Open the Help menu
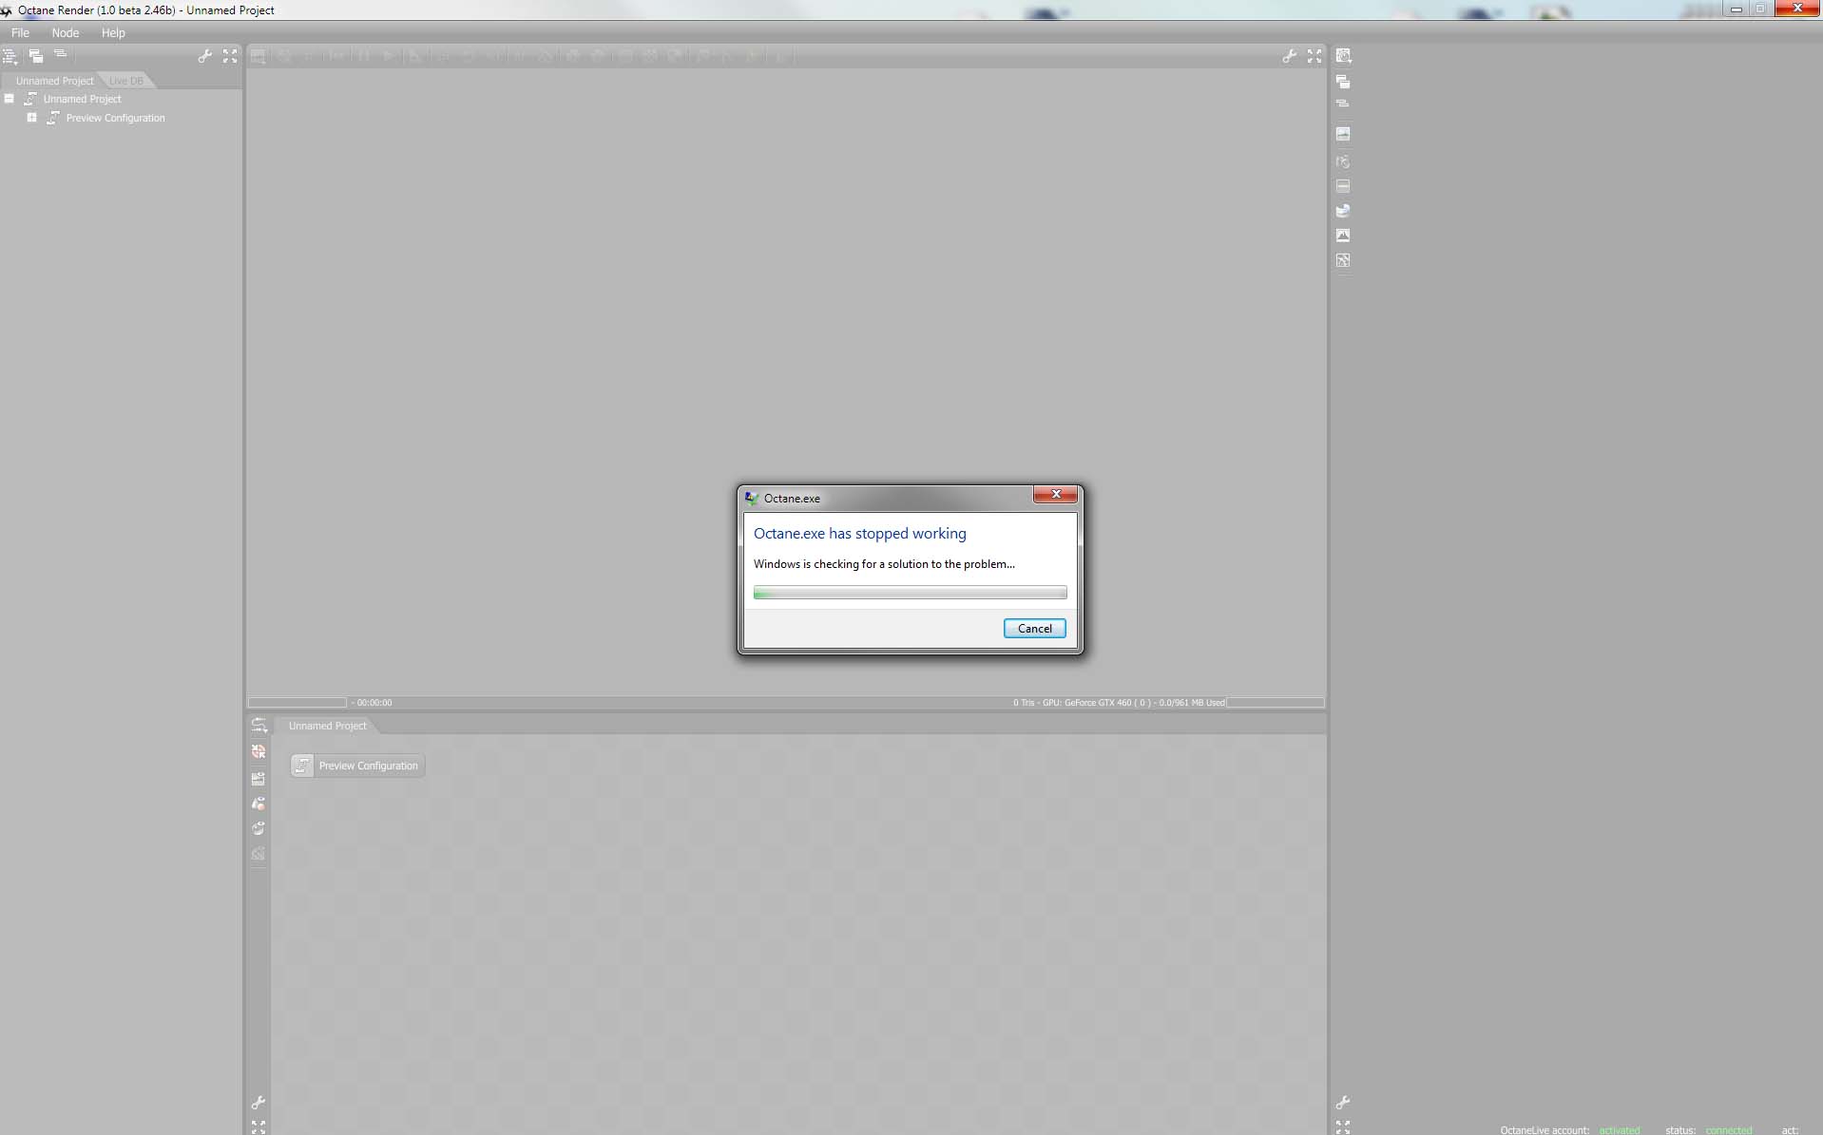The image size is (1823, 1135). point(113,32)
